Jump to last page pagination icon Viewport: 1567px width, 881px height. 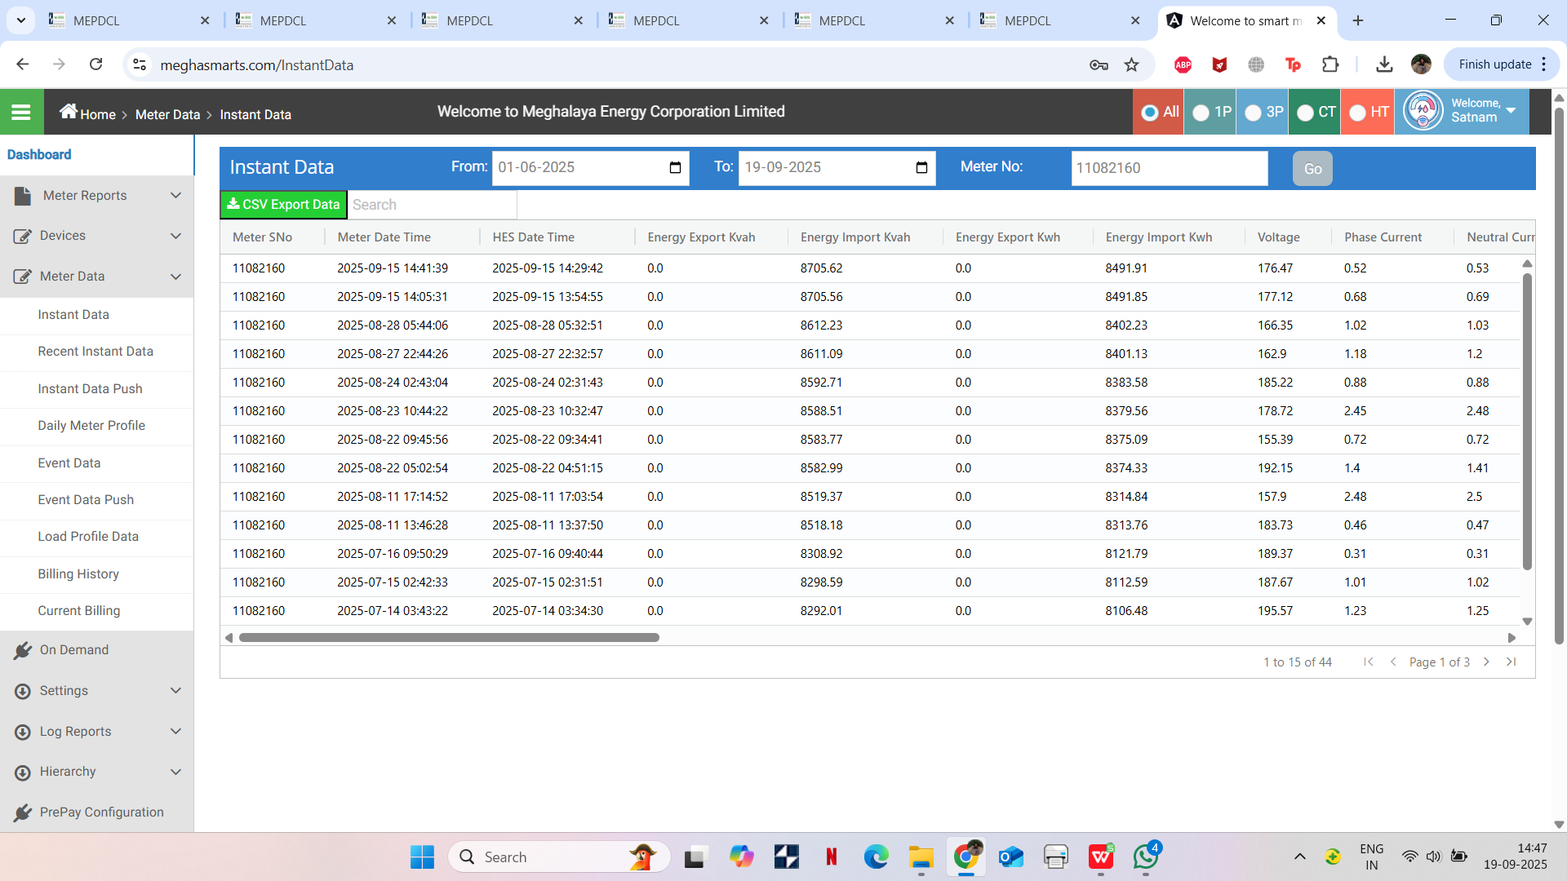(x=1512, y=662)
